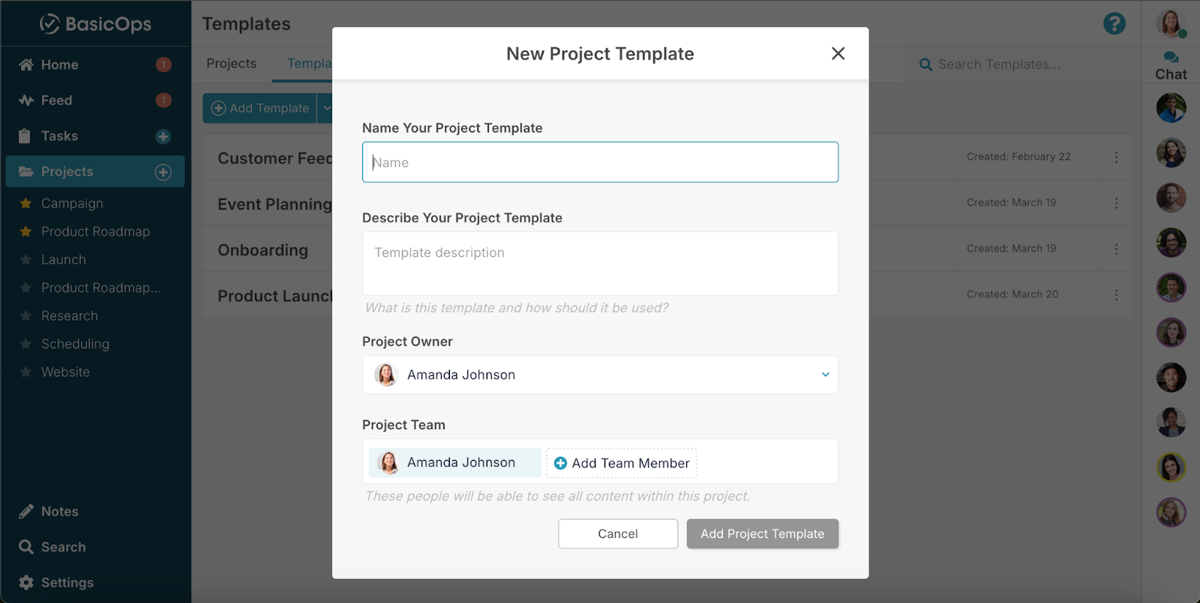
Task: Open the Feed menu item
Action: point(56,100)
